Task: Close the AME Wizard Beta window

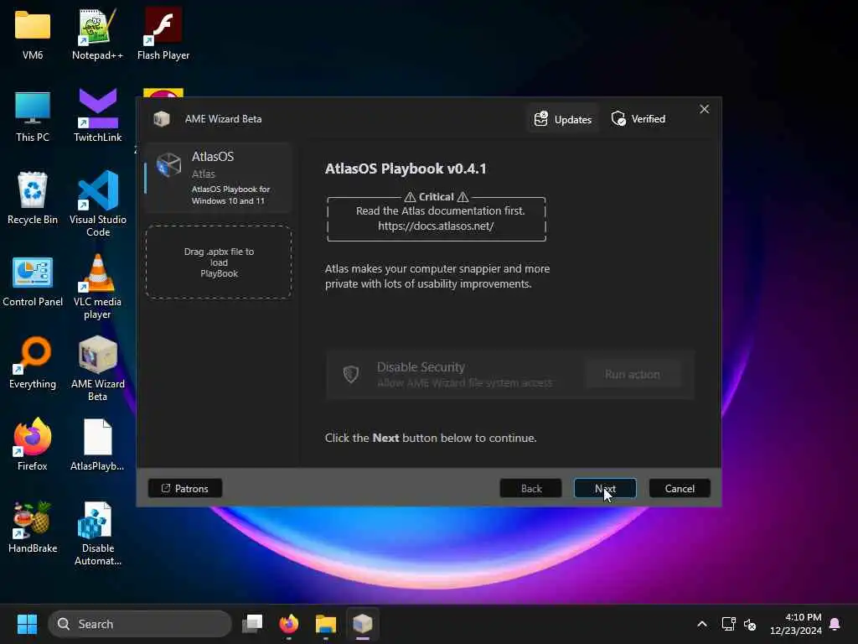Action: (704, 109)
